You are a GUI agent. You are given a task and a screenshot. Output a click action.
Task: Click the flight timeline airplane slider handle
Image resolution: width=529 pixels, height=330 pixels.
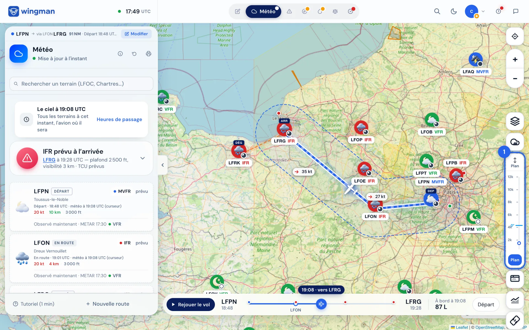(321, 304)
